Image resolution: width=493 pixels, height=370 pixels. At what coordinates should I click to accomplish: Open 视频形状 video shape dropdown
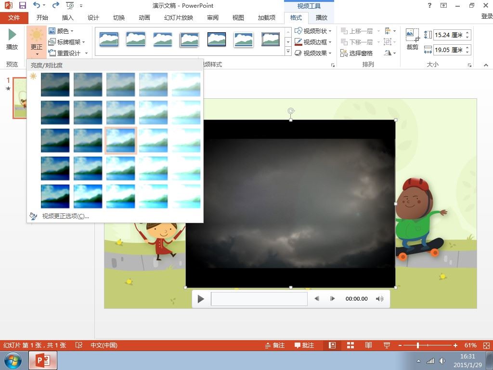(x=313, y=31)
